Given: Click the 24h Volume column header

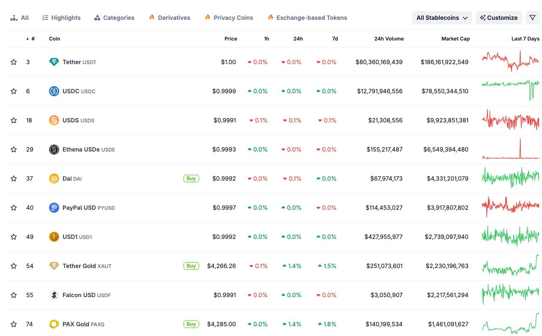Looking at the screenshot, I should coord(389,38).
